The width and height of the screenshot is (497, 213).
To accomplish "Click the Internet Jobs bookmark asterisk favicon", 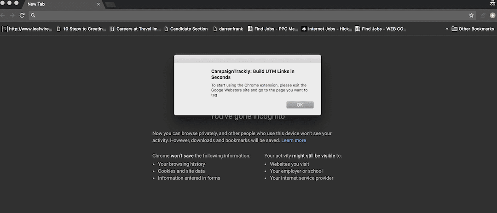I will (x=304, y=29).
